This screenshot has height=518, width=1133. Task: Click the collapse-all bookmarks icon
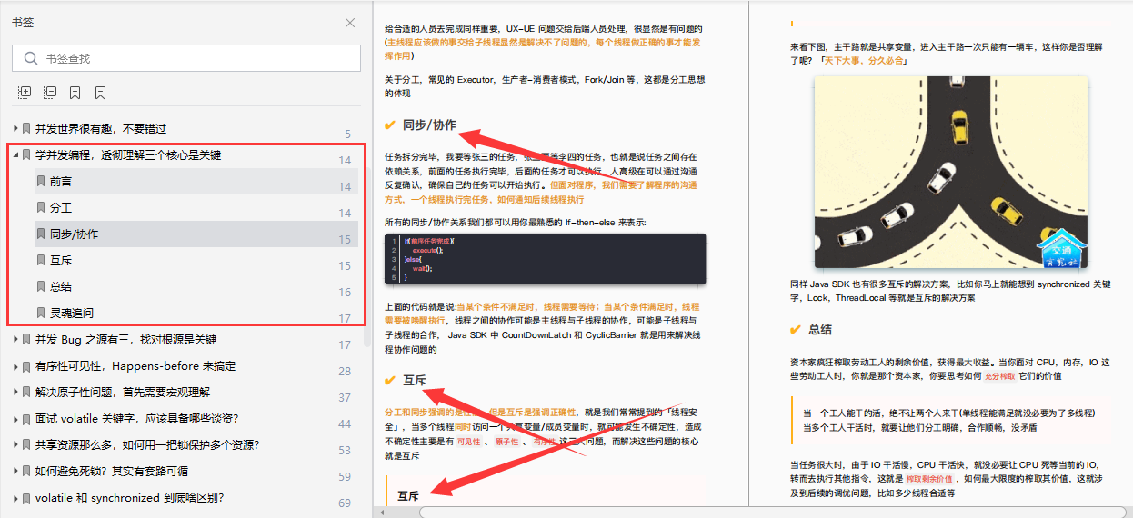coord(50,93)
